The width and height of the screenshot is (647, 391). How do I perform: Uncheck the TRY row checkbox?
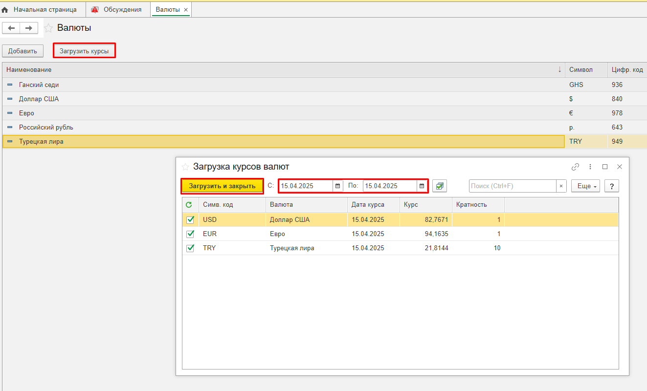click(190, 248)
